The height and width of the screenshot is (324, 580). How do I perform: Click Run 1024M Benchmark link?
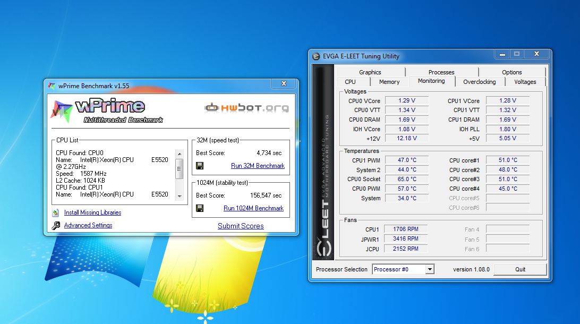point(253,208)
